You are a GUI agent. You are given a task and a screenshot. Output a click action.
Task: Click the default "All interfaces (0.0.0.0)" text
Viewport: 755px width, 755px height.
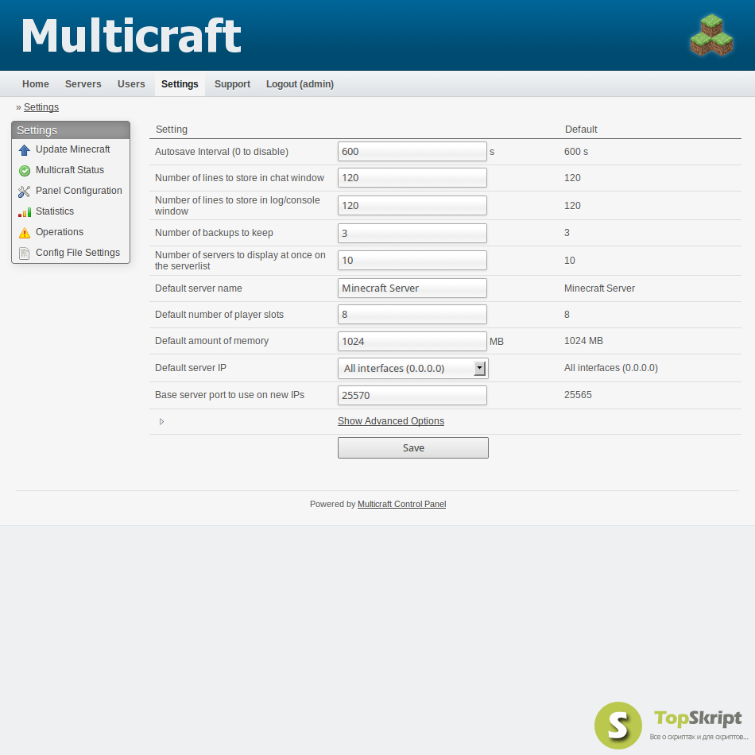pos(611,368)
